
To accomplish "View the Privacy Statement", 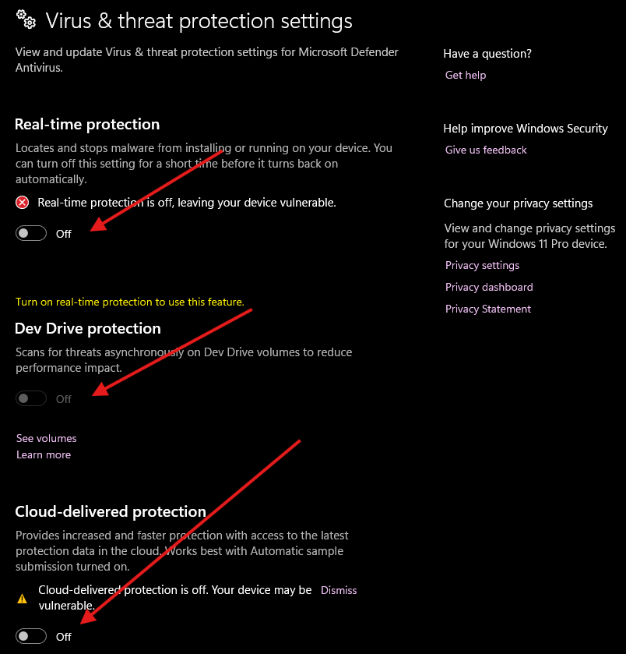I will [x=487, y=309].
